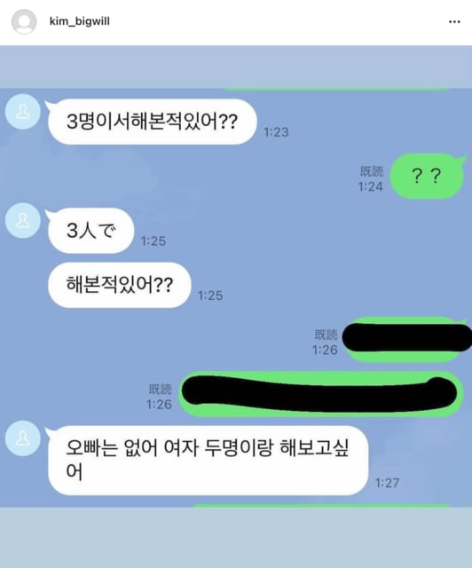The height and width of the screenshot is (568, 472).
Task: Click the 既読 label beside the long censored message
Action: 160,390
